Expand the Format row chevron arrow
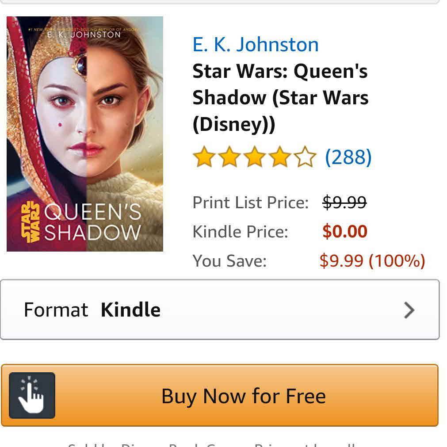The image size is (447, 447). [409, 310]
